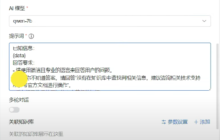Place cursor on {data} in prompt box
The width and height of the screenshot is (220, 140).
tap(20, 56)
